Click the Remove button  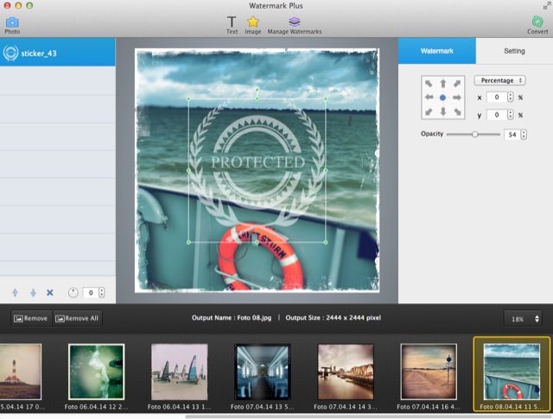tap(31, 318)
